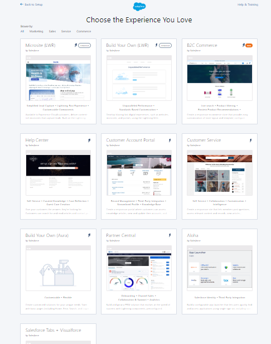Image resolution: width=271 pixels, height=344 pixels.
Task: Click lightning bolt icon on Customer Account Portal
Action: 170,140
